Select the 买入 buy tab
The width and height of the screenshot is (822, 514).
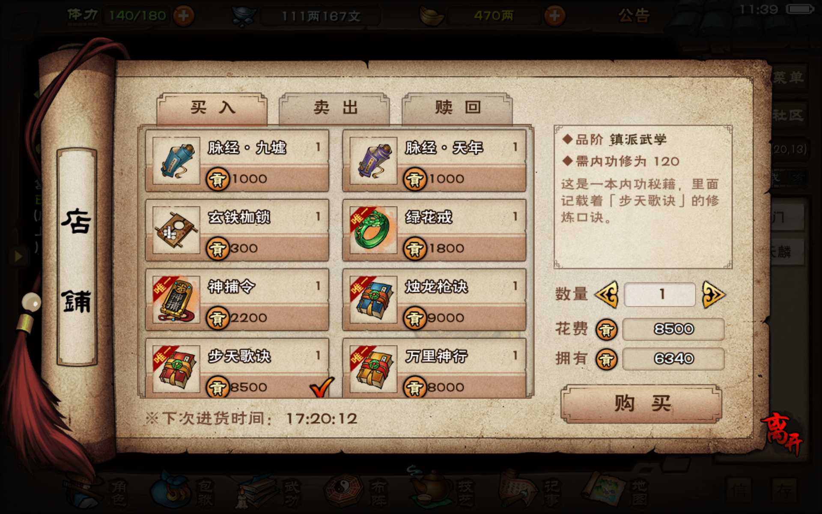(212, 108)
